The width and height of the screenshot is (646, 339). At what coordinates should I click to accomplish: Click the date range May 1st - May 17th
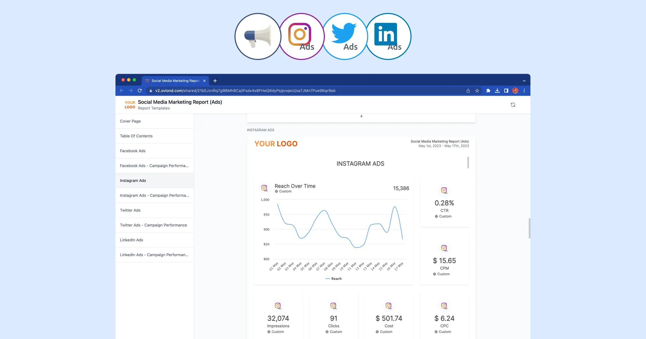tap(444, 146)
